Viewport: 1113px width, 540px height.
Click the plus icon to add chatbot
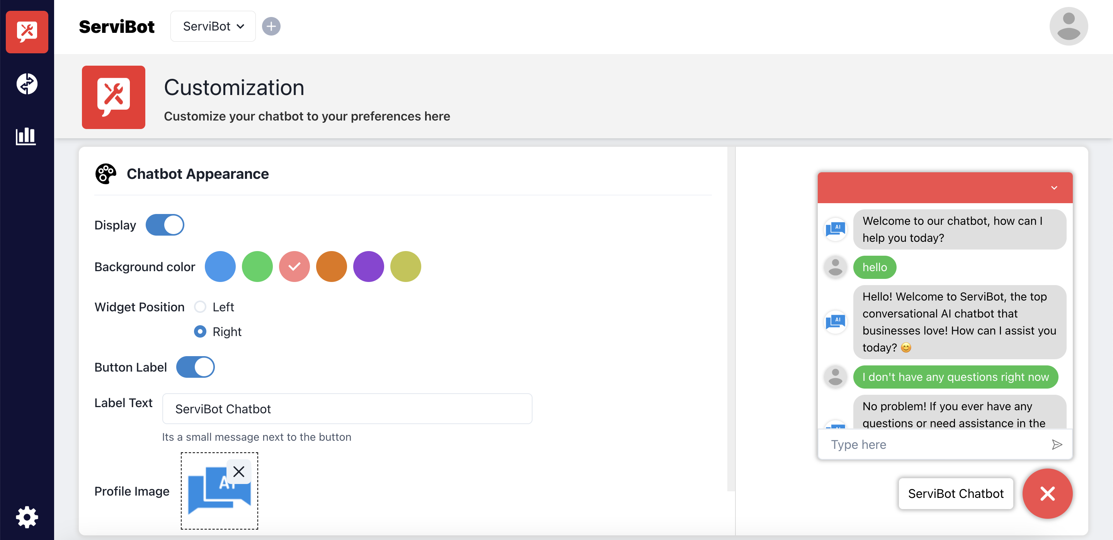[271, 26]
